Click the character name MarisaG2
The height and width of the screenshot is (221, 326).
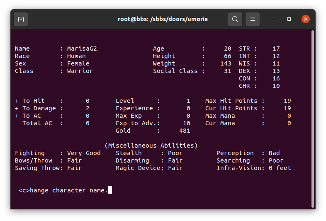(x=82, y=49)
